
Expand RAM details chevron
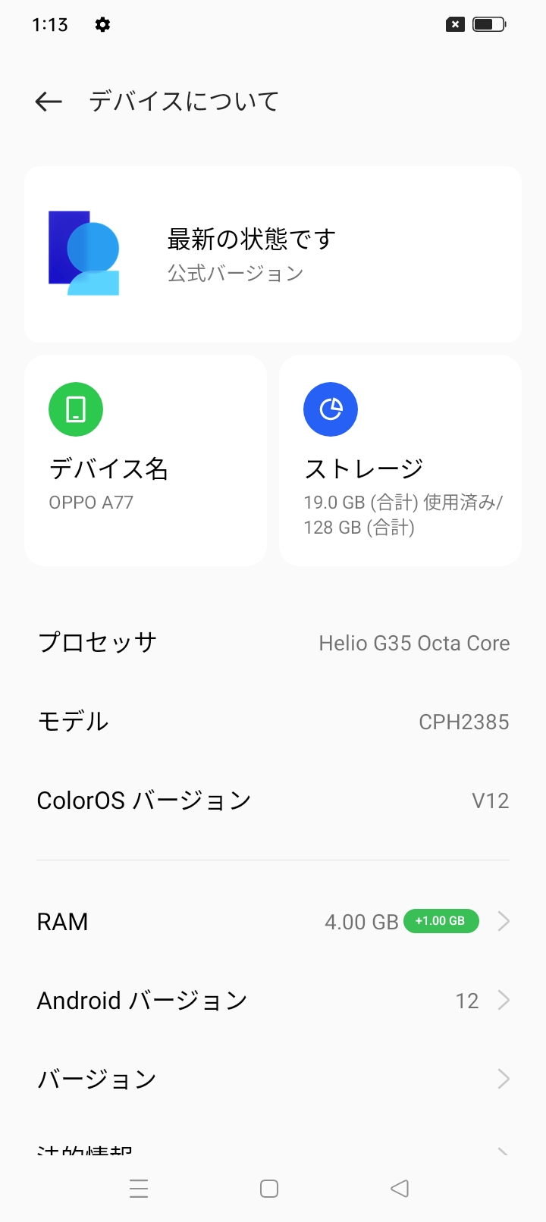coord(504,922)
